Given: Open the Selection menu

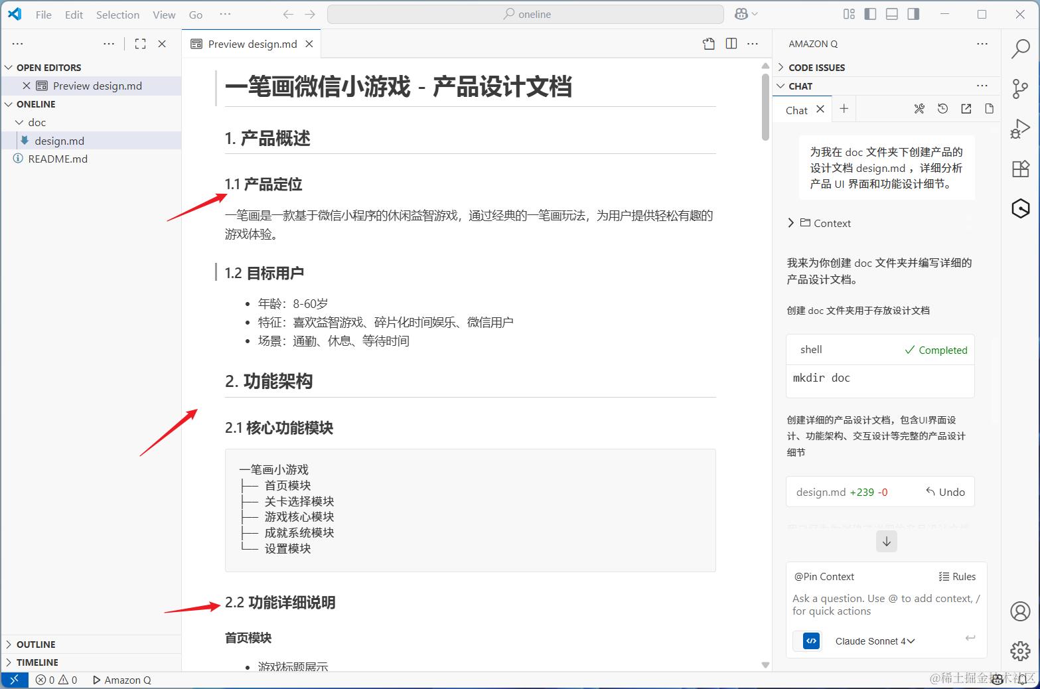Looking at the screenshot, I should click(117, 15).
